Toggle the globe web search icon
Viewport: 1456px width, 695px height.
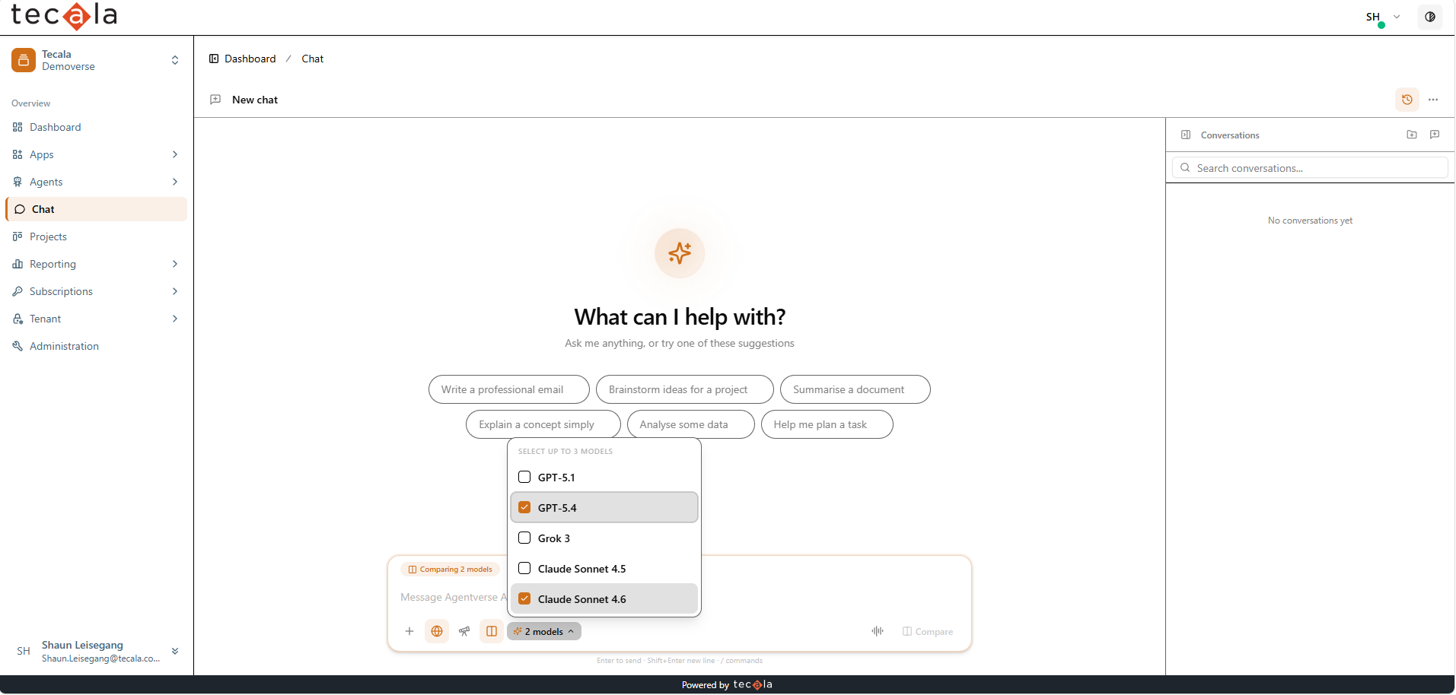437,631
